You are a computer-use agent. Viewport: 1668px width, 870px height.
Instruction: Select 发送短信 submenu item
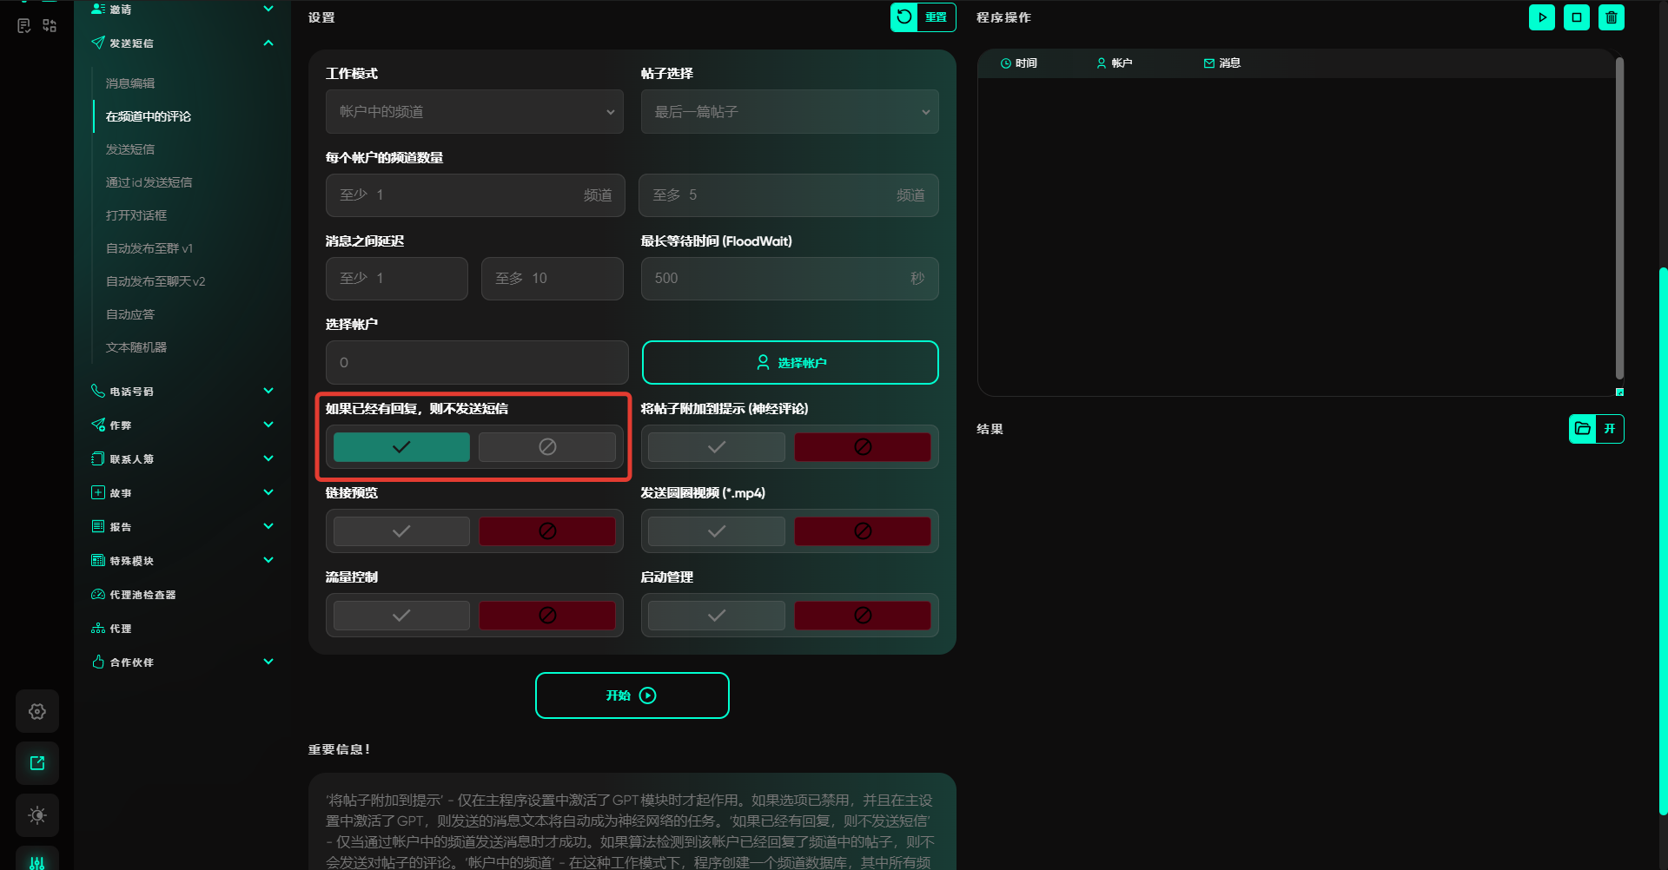click(130, 149)
